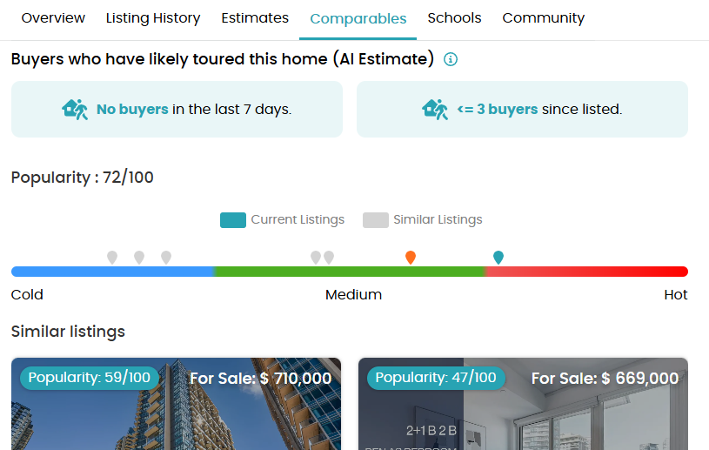
Task: Click the orange popularity marker pin
Action: [x=411, y=257]
